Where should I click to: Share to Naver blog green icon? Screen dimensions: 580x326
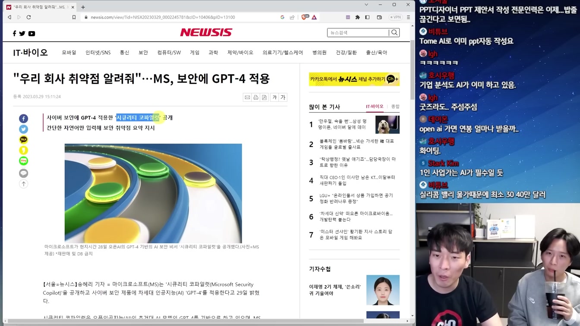pos(24,161)
